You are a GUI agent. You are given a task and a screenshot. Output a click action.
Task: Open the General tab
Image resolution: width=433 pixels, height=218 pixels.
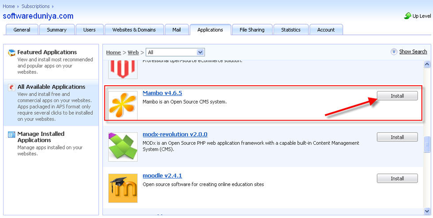[x=22, y=29]
